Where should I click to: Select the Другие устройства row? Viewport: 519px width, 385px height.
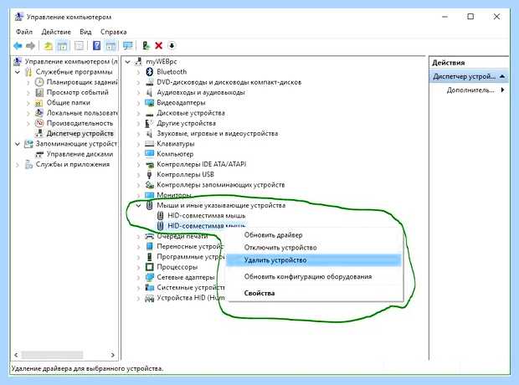[187, 123]
